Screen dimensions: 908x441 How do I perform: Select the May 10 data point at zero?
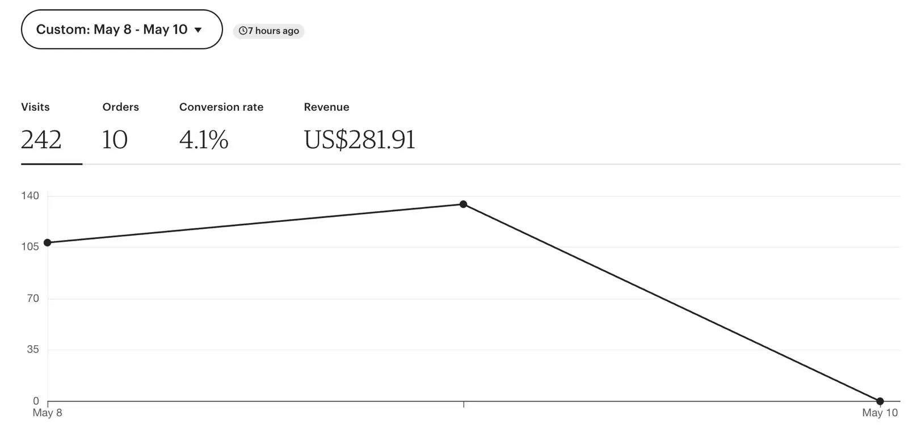880,401
